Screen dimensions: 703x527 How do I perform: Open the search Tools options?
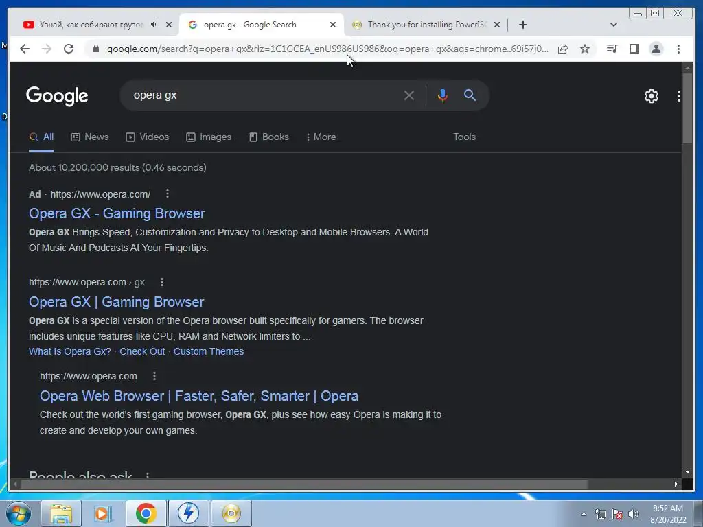464,137
